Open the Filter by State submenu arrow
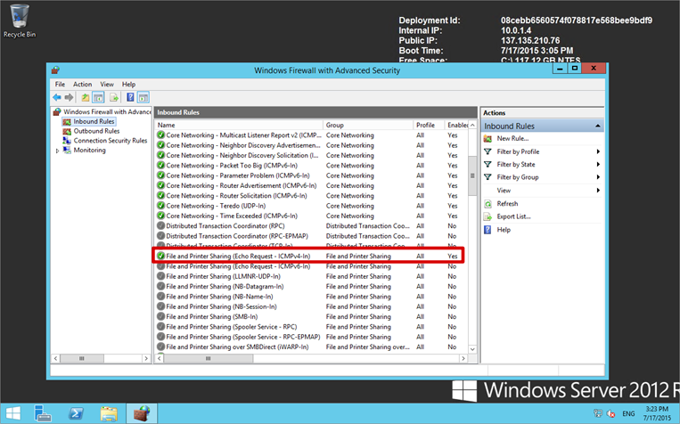The height and width of the screenshot is (424, 680). [598, 164]
